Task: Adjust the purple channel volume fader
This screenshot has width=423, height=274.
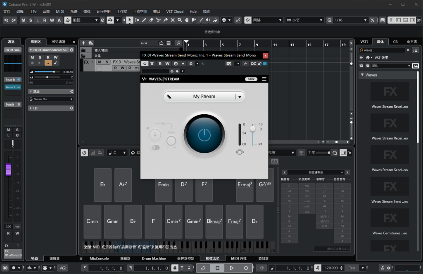Action: (x=8, y=170)
